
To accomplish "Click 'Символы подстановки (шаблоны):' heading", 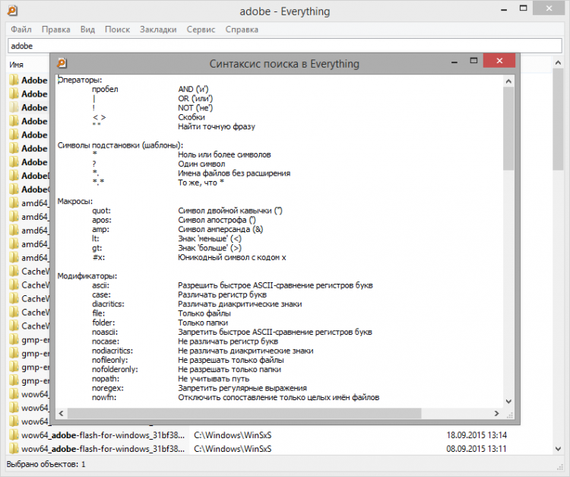I will 120,145.
